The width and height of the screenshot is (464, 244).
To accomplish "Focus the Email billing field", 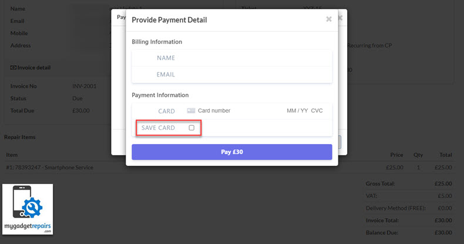I will point(231,75).
